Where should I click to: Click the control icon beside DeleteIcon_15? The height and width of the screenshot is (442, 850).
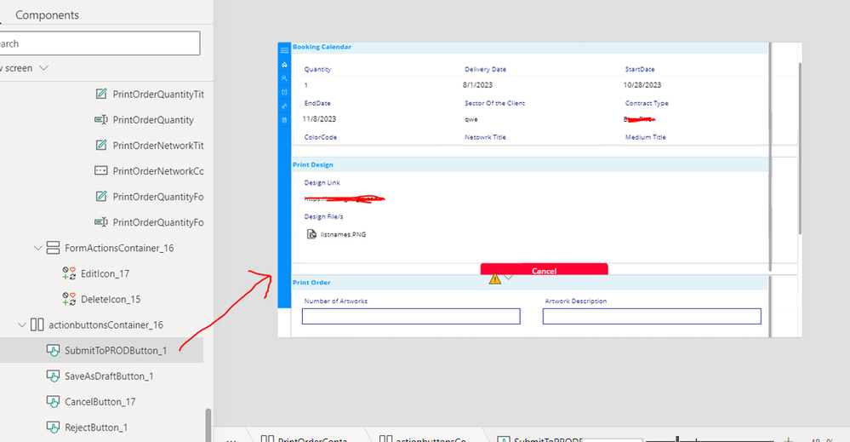click(x=69, y=298)
